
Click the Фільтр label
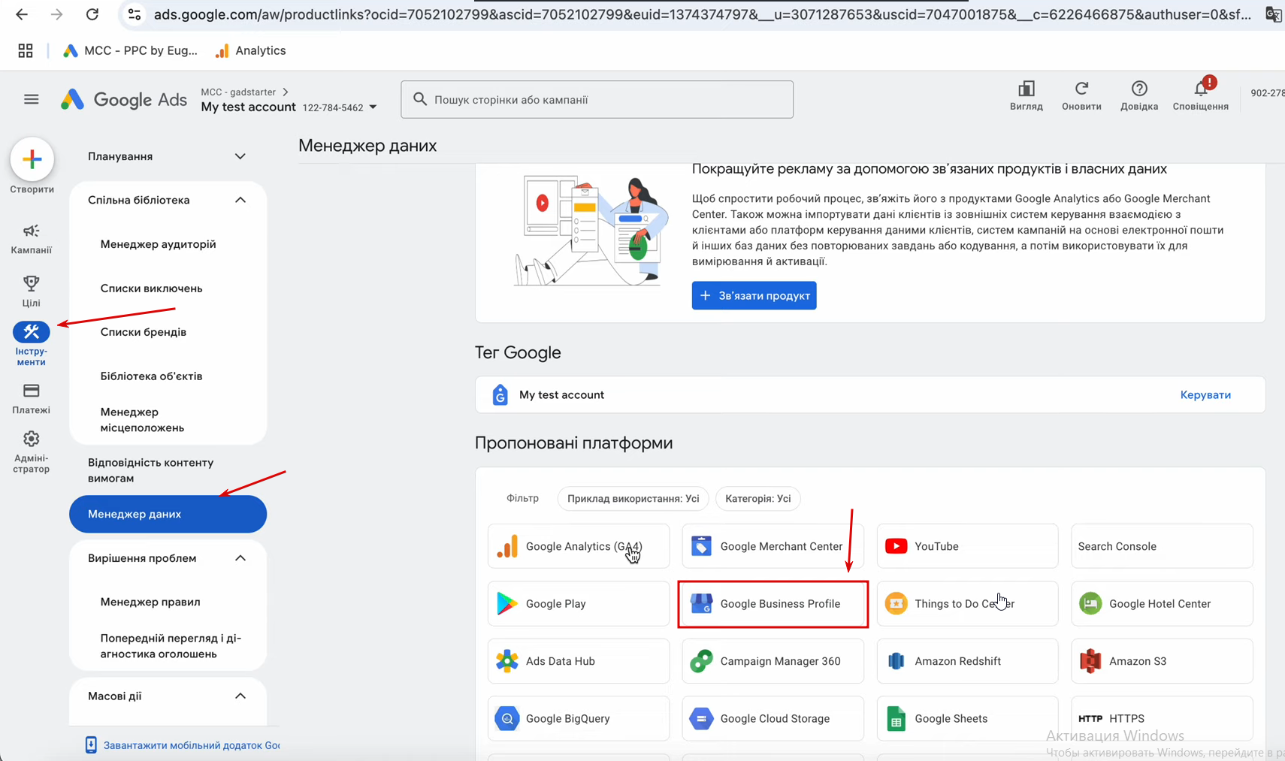click(522, 498)
